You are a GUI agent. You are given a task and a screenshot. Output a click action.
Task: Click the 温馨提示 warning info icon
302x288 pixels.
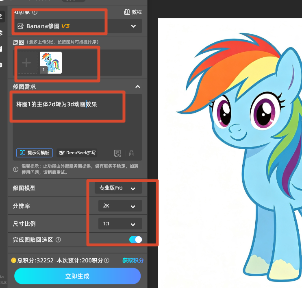click(x=15, y=169)
